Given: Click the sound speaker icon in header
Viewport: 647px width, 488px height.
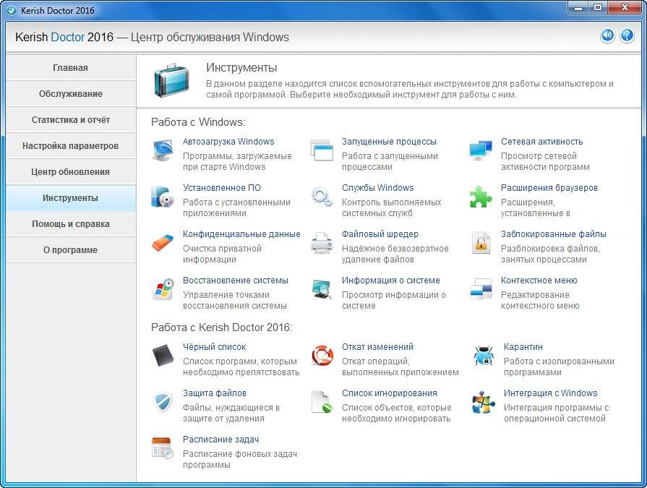Looking at the screenshot, I should coord(607,36).
